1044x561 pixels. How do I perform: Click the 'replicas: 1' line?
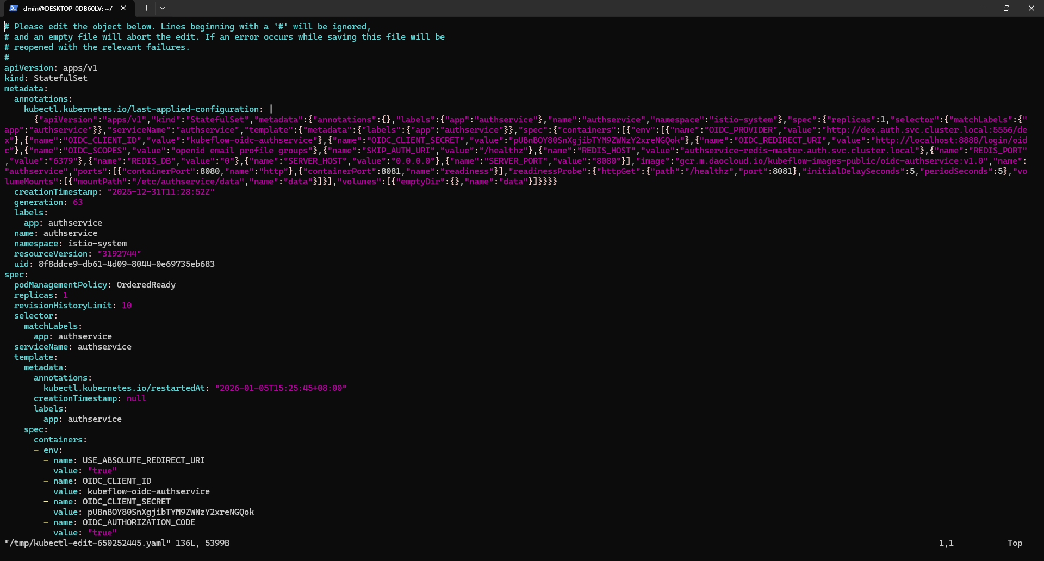pos(41,295)
